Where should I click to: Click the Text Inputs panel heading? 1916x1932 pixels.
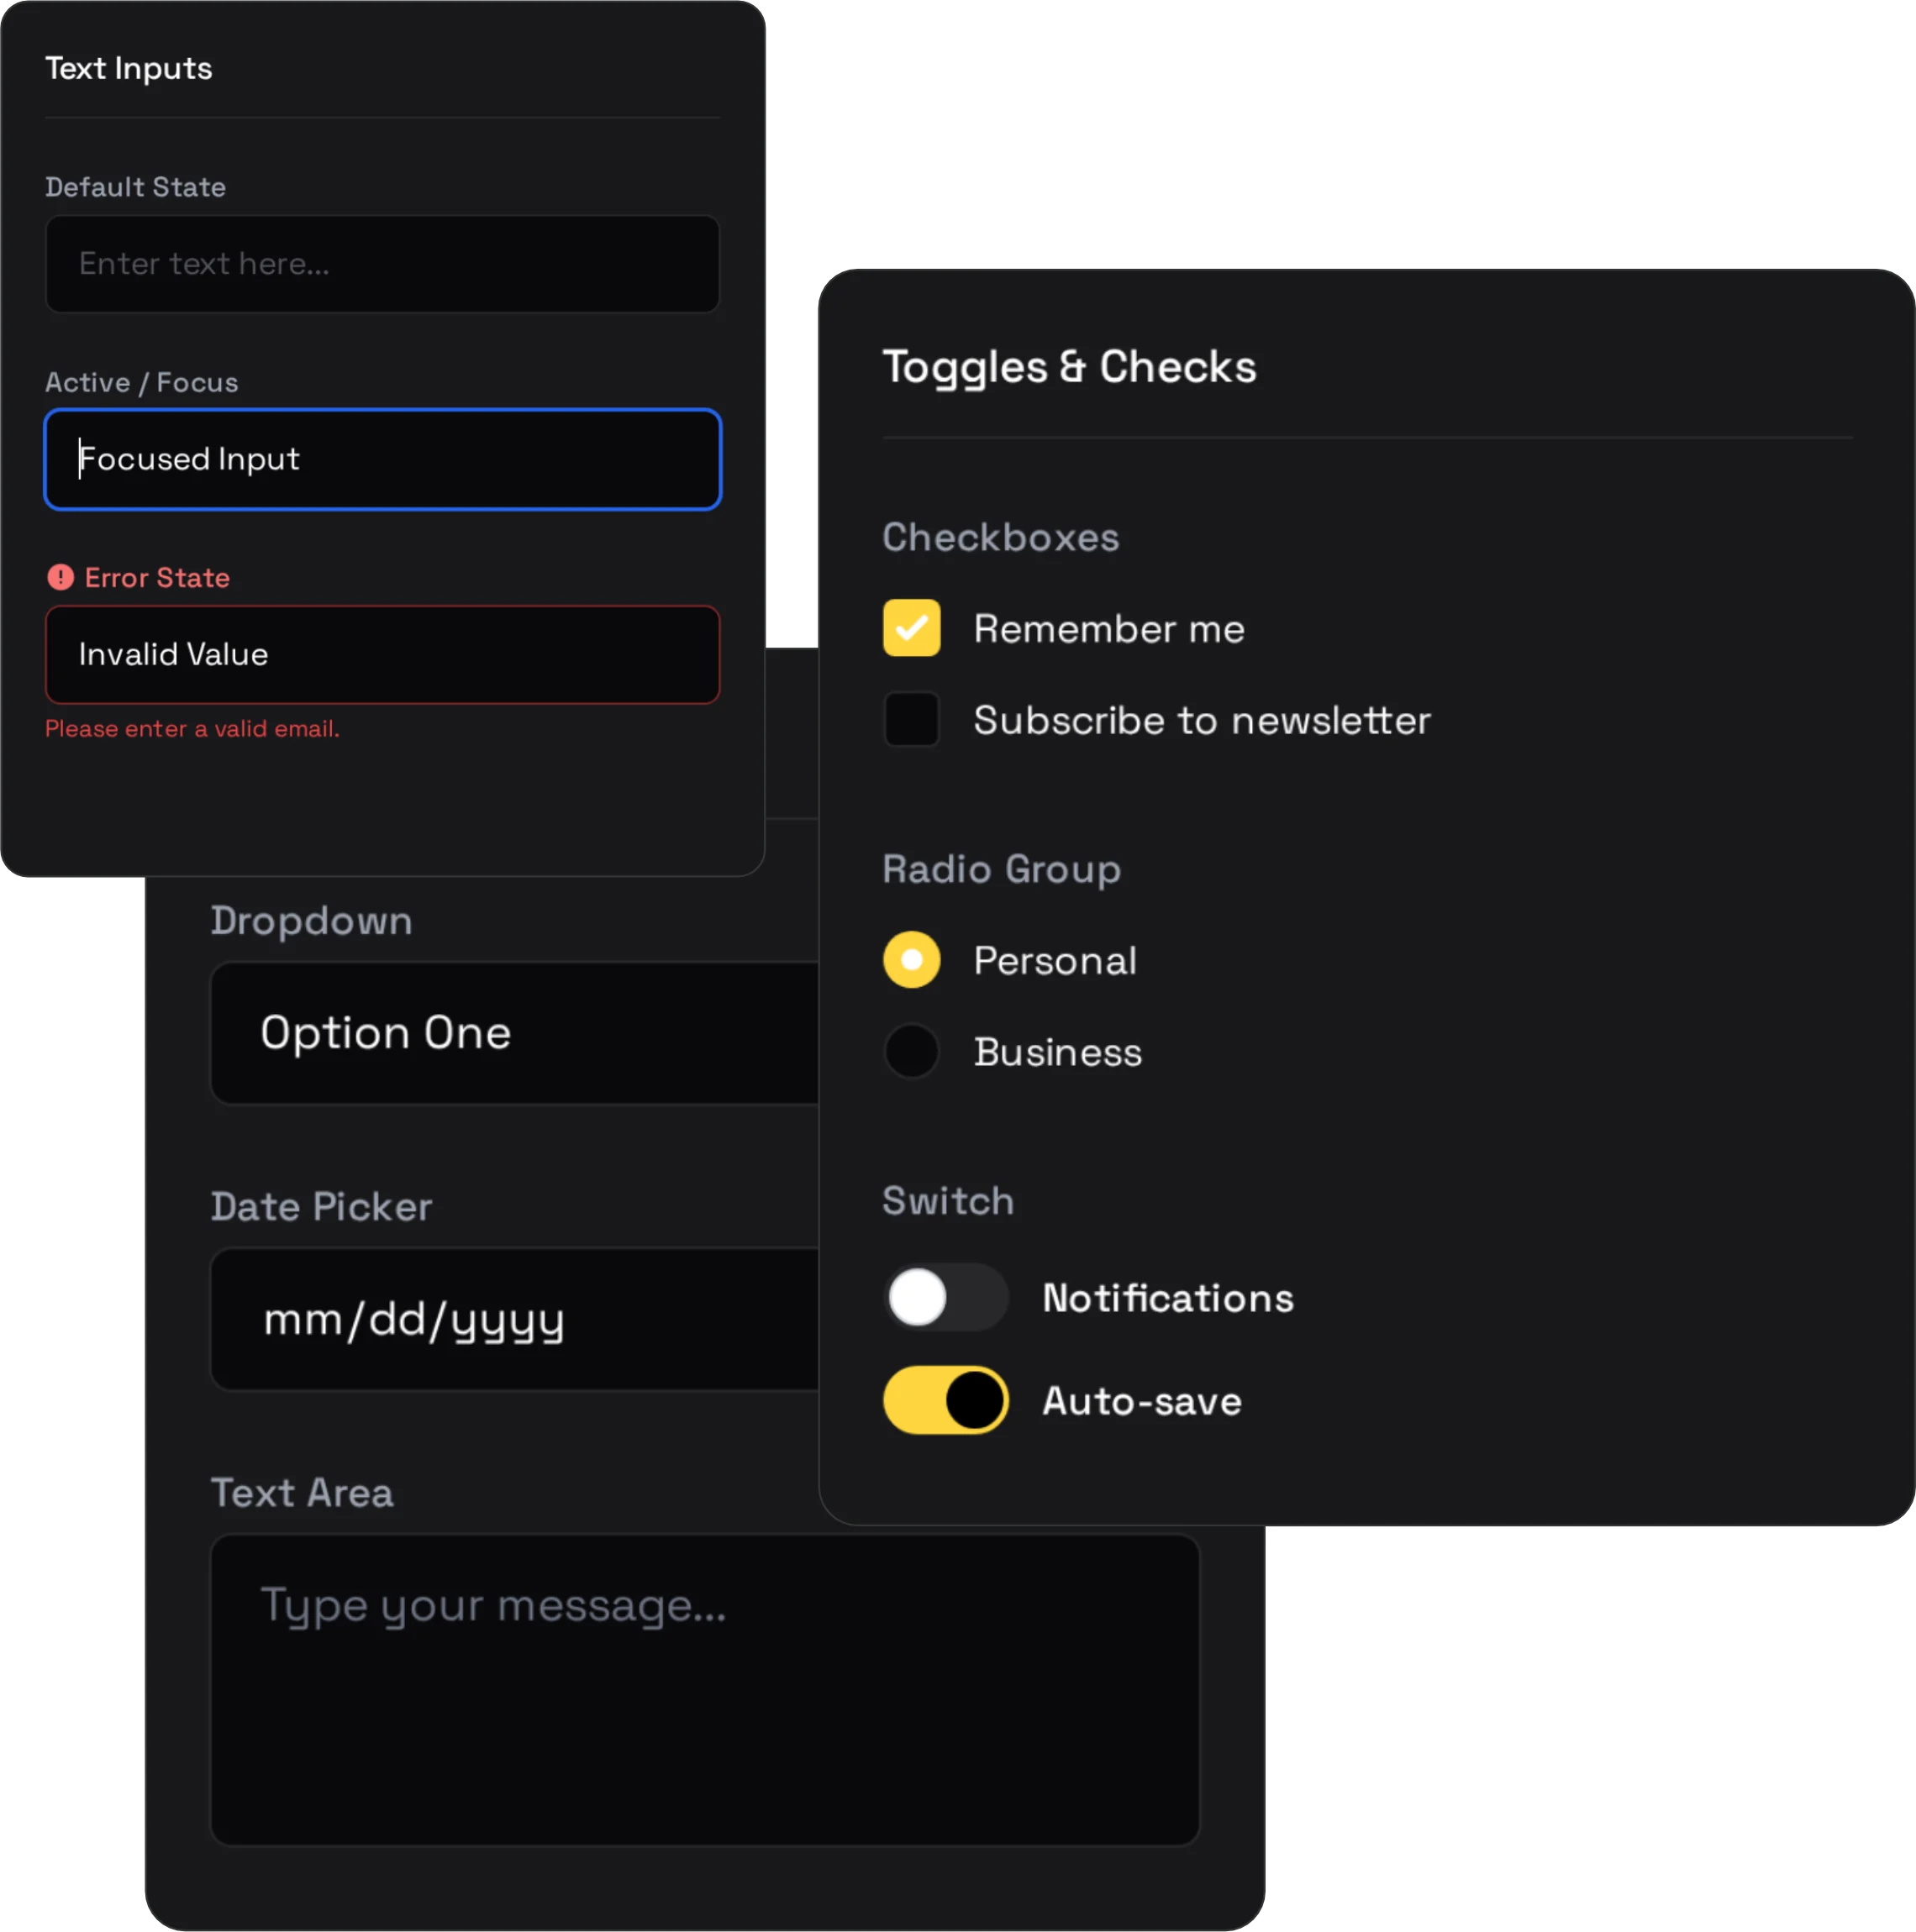(x=128, y=68)
